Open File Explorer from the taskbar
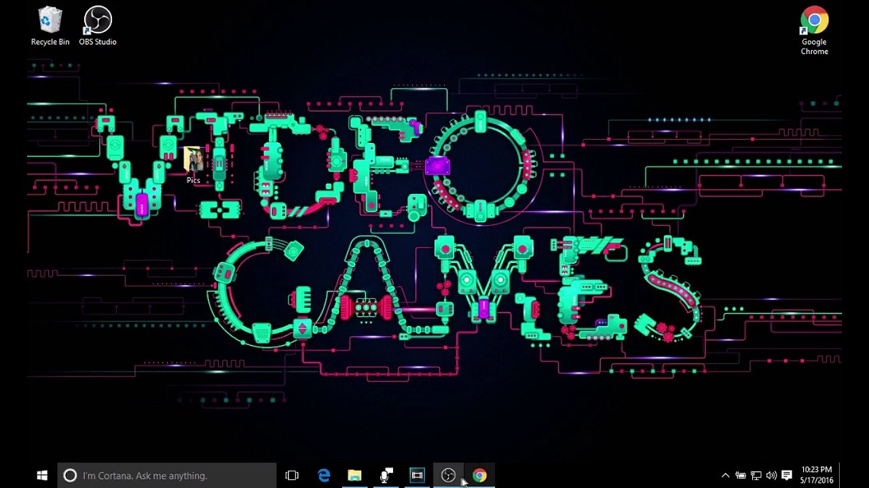The image size is (869, 488). (354, 476)
